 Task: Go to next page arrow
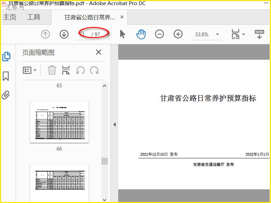tap(64, 34)
